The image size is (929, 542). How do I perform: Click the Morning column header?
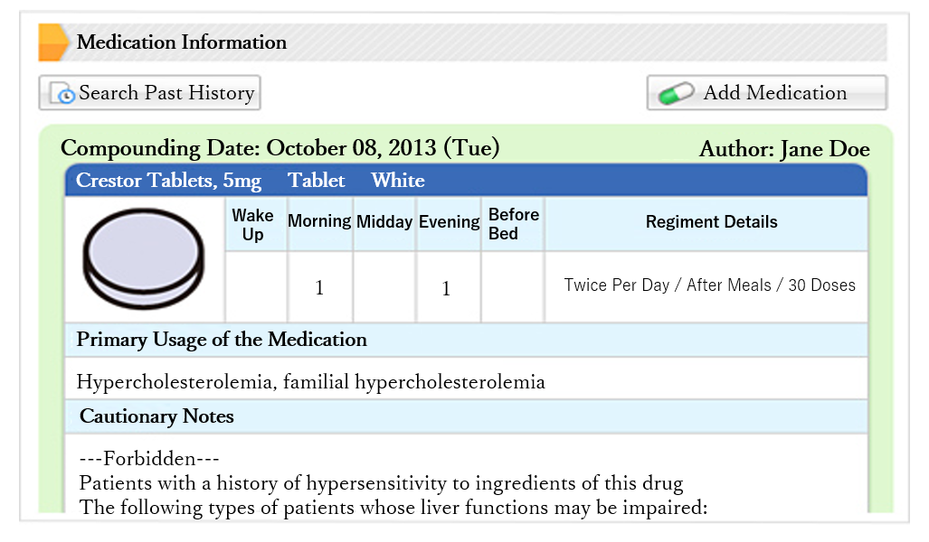320,224
